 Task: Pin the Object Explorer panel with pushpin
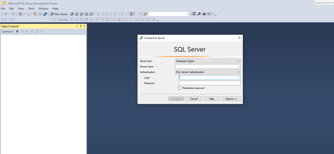pos(81,26)
